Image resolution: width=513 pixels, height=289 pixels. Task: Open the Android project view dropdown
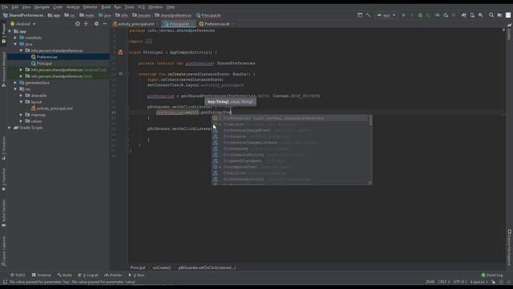click(x=23, y=24)
